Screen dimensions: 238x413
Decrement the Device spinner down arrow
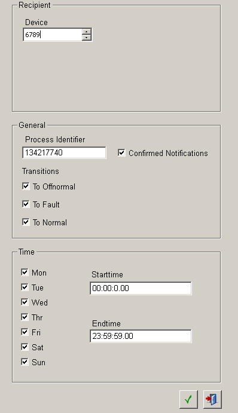(87, 38)
